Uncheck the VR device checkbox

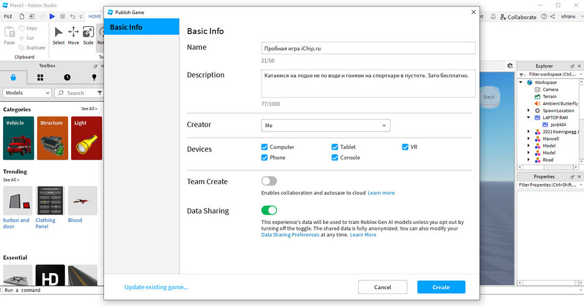pyautogui.click(x=405, y=147)
